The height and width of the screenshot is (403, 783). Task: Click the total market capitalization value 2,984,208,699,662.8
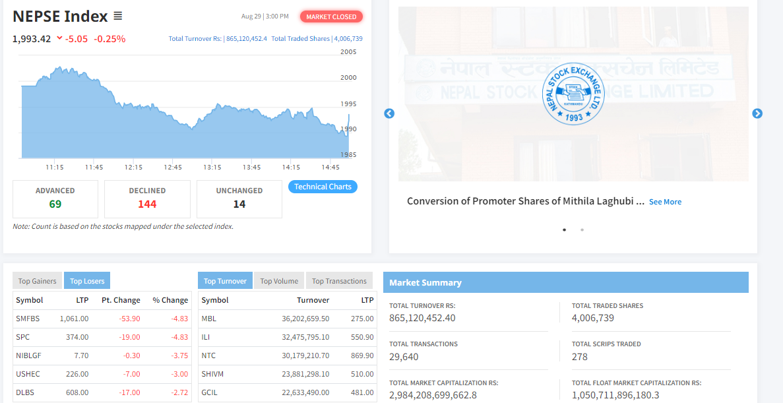pyautogui.click(x=433, y=396)
